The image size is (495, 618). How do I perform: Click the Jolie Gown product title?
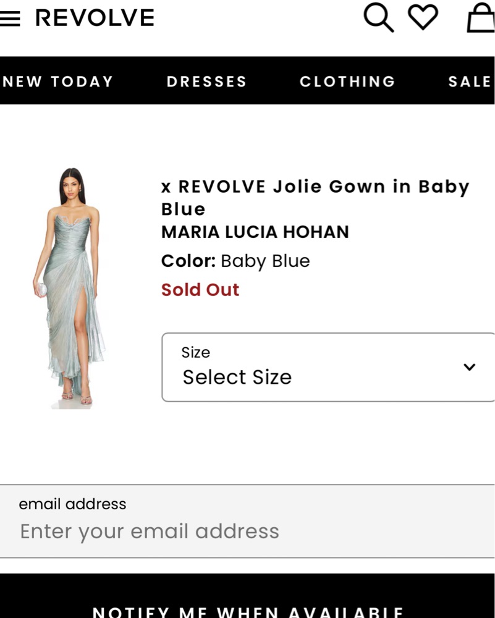[x=315, y=197]
